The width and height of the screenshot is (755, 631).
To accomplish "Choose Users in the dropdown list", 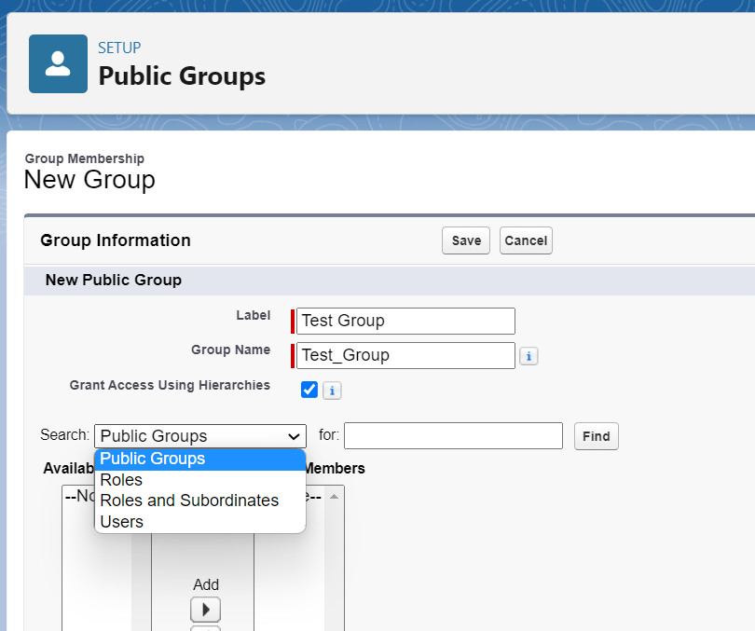I will (200, 522).
